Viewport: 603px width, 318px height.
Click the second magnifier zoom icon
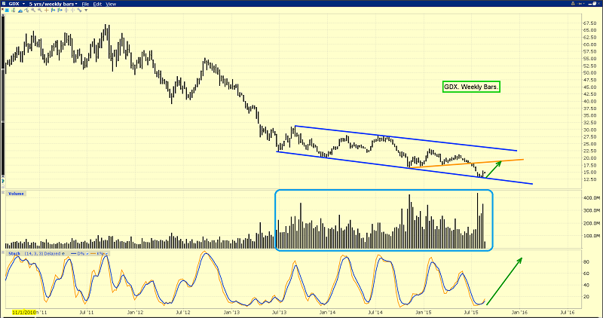(40, 10)
